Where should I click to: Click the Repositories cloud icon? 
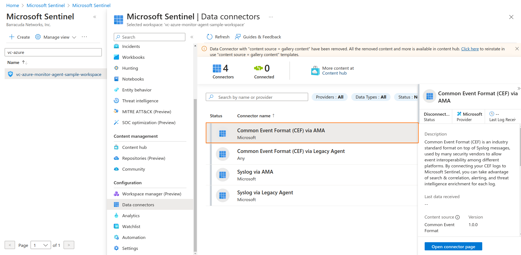coord(116,158)
